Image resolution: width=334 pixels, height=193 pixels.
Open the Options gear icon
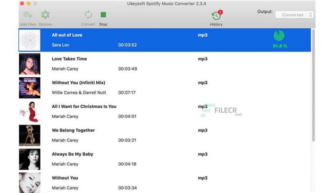coord(45,15)
